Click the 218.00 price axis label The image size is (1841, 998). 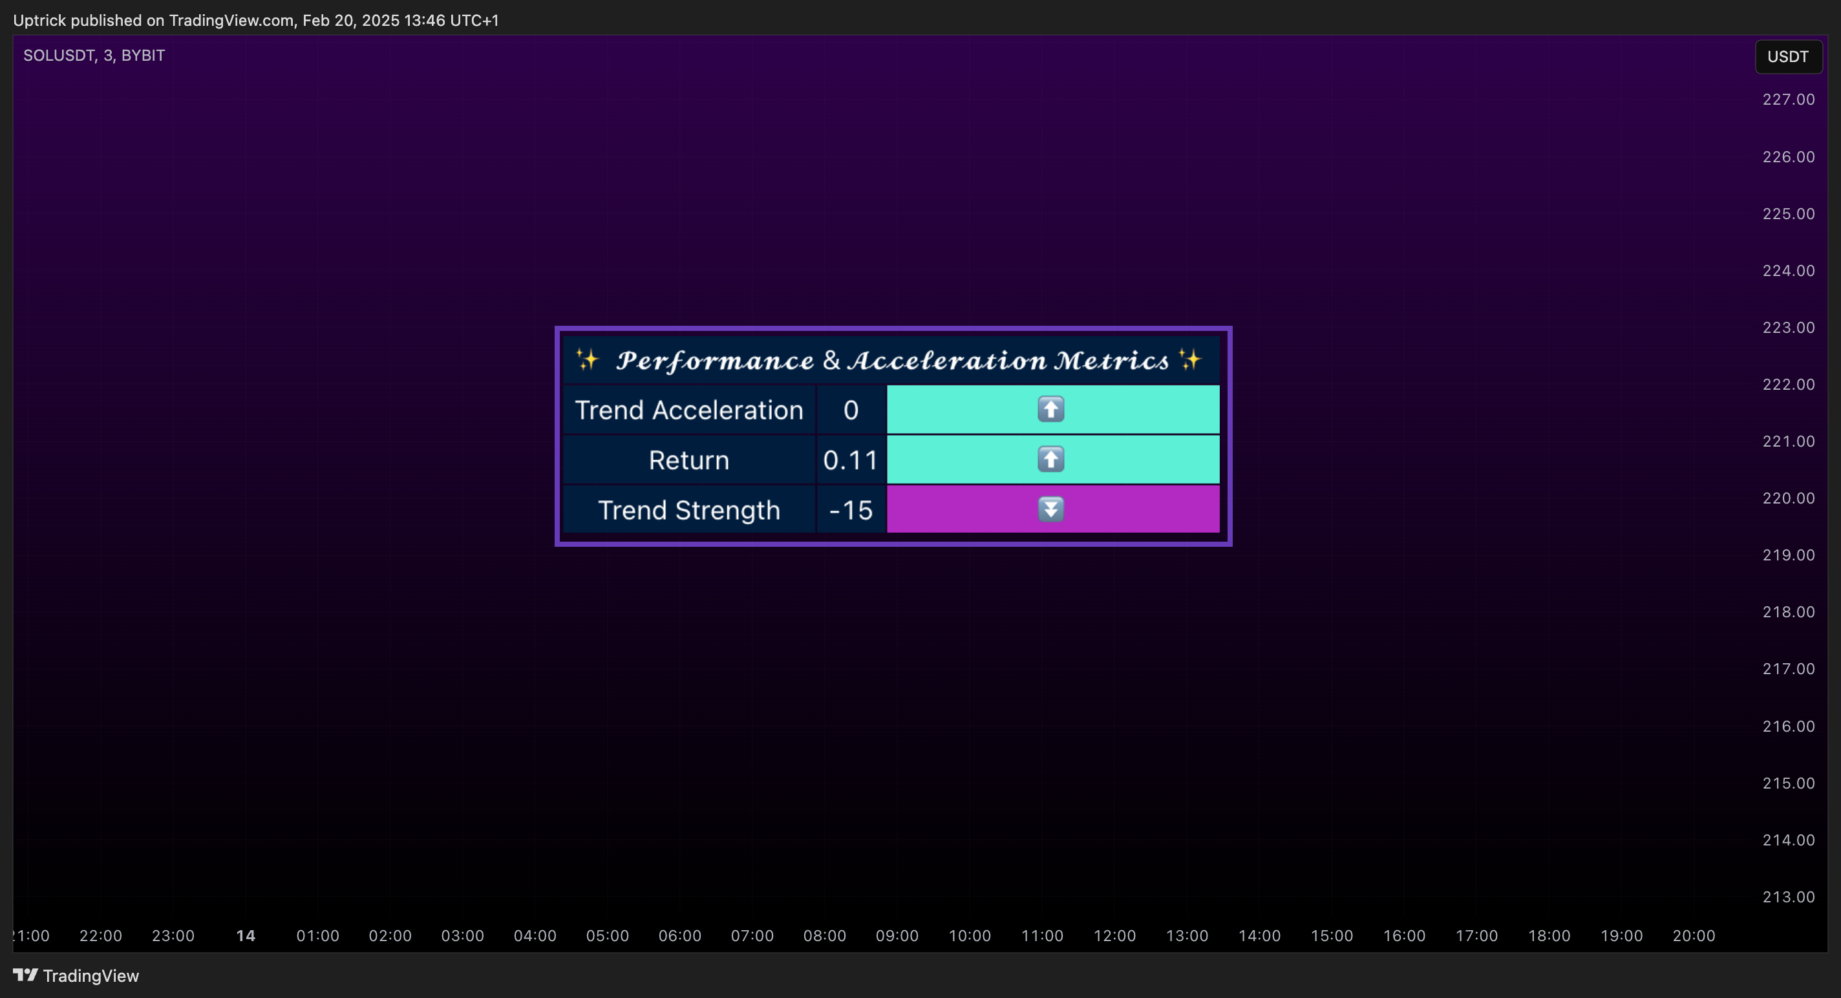click(x=1788, y=612)
